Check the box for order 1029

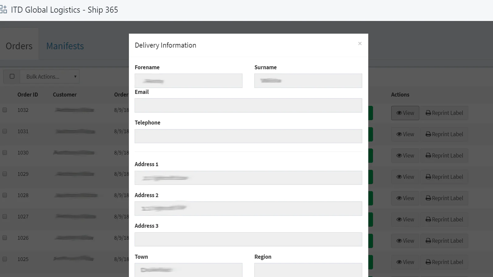pyautogui.click(x=5, y=174)
